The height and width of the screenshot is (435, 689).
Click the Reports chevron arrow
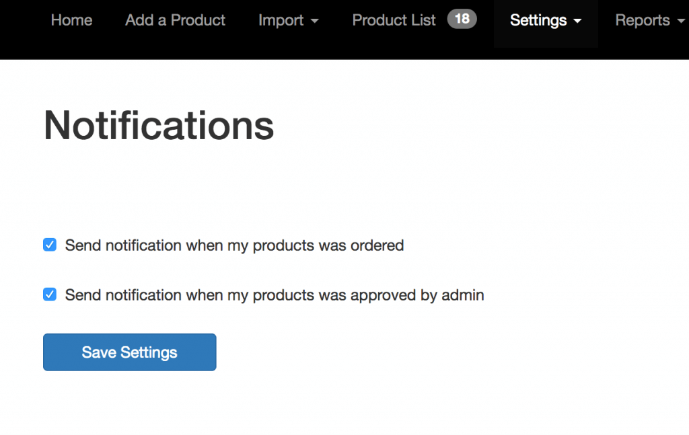[683, 21]
